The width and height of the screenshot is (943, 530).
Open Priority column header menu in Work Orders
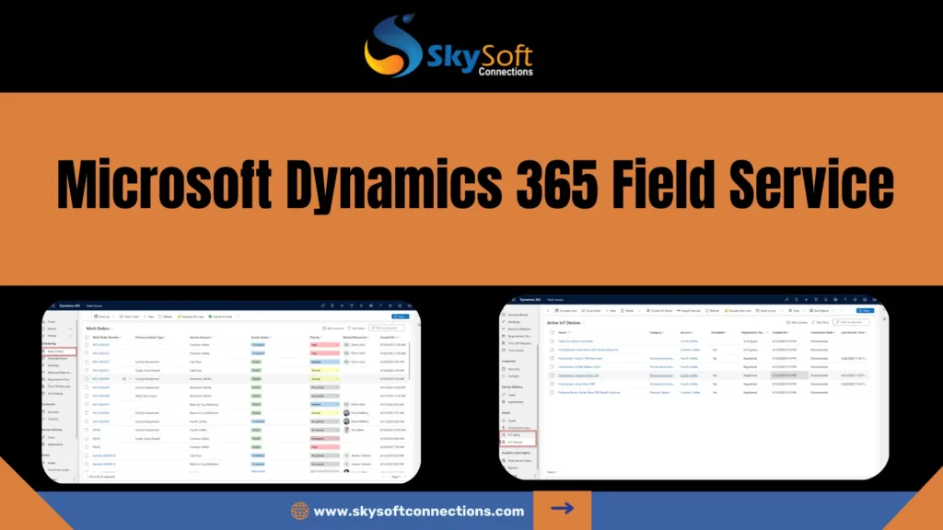(x=316, y=337)
